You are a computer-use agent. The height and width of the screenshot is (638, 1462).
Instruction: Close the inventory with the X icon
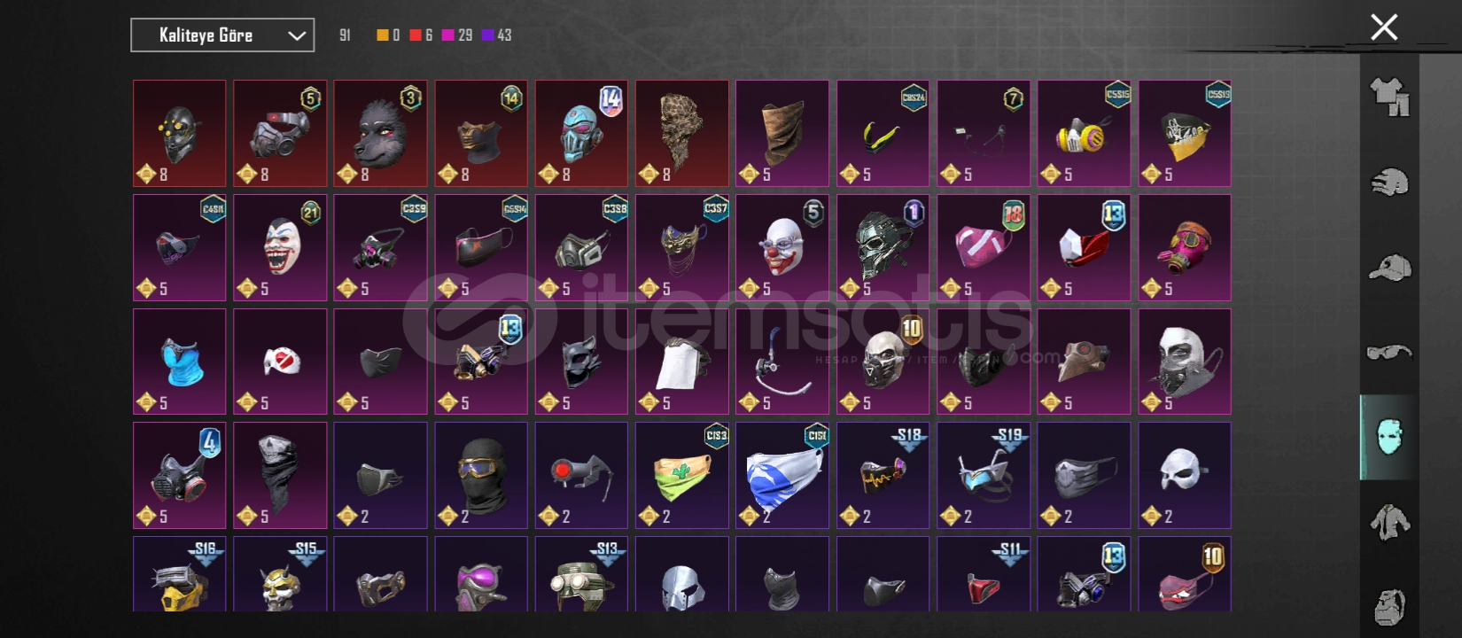1384,27
